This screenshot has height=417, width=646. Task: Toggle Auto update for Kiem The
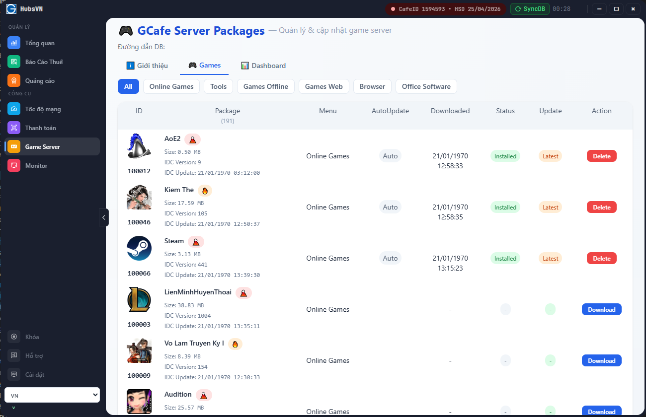tap(390, 207)
